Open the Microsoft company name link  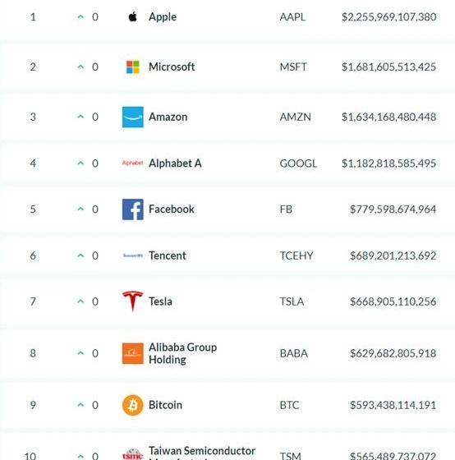click(172, 67)
